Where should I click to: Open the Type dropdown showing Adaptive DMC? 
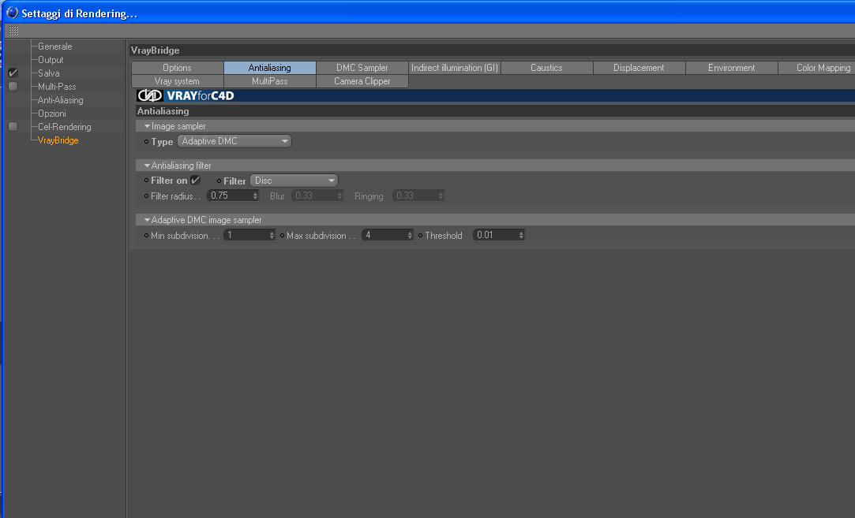tap(234, 141)
